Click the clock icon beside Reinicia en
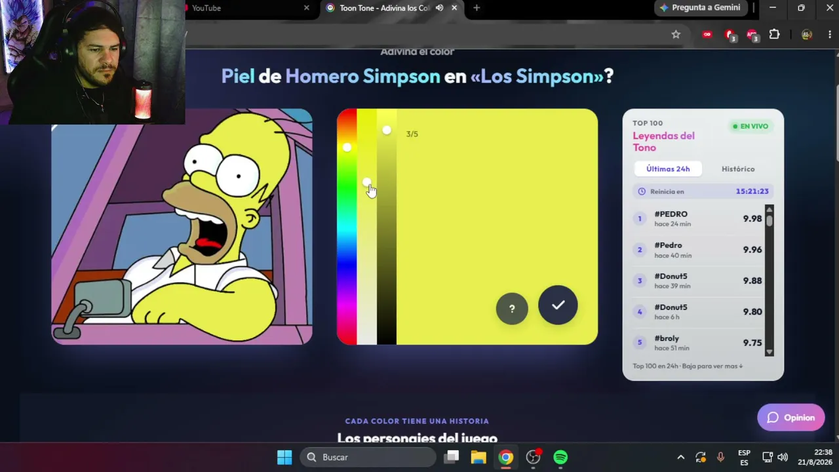Image resolution: width=839 pixels, height=472 pixels. 642,191
